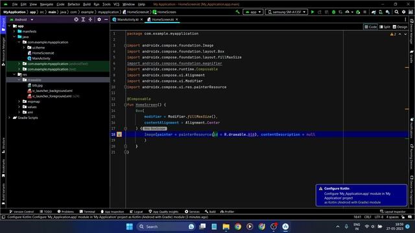415x233 pixels.
Task: Open the Terminal tool window
Action: pyautogui.click(x=87, y=212)
